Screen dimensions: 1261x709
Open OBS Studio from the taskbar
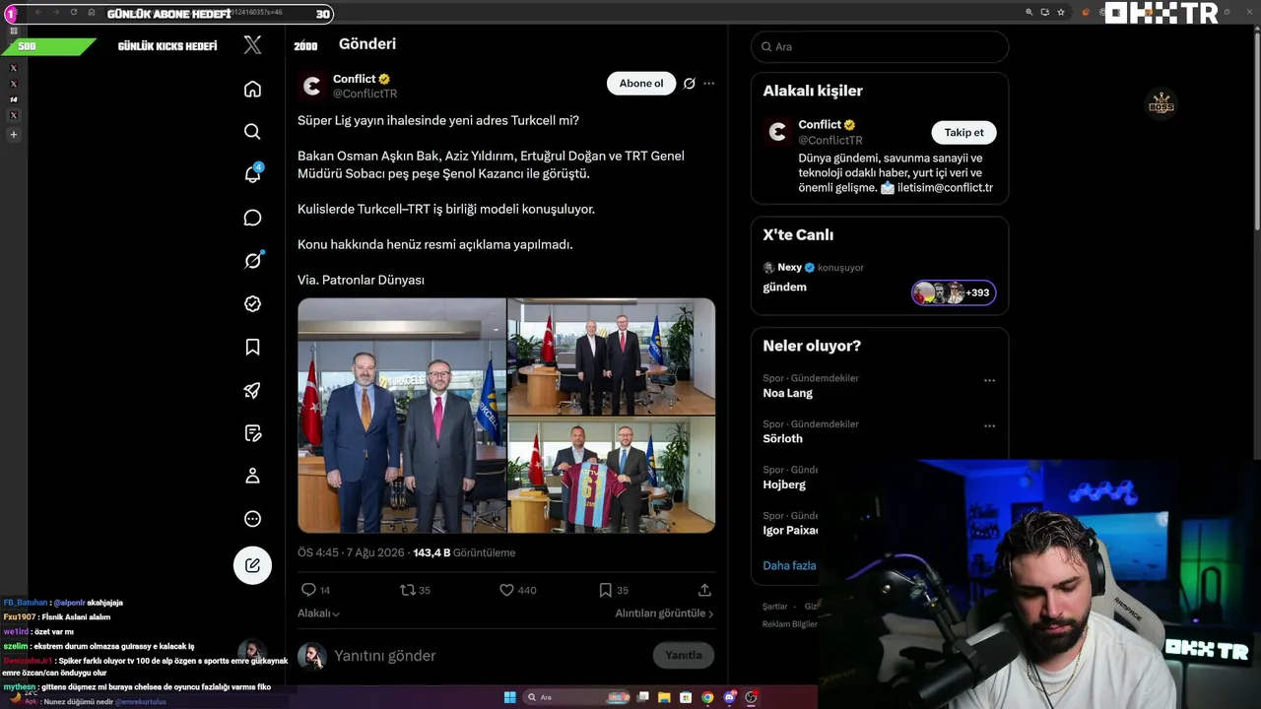click(751, 697)
